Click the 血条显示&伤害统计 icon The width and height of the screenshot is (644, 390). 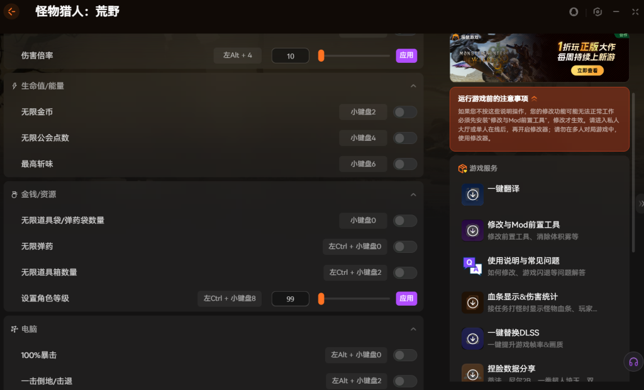pos(473,303)
